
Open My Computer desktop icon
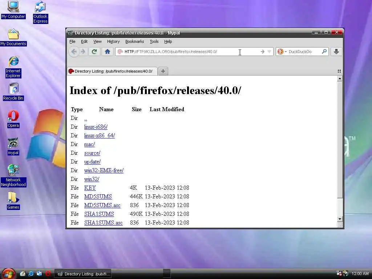[13, 10]
